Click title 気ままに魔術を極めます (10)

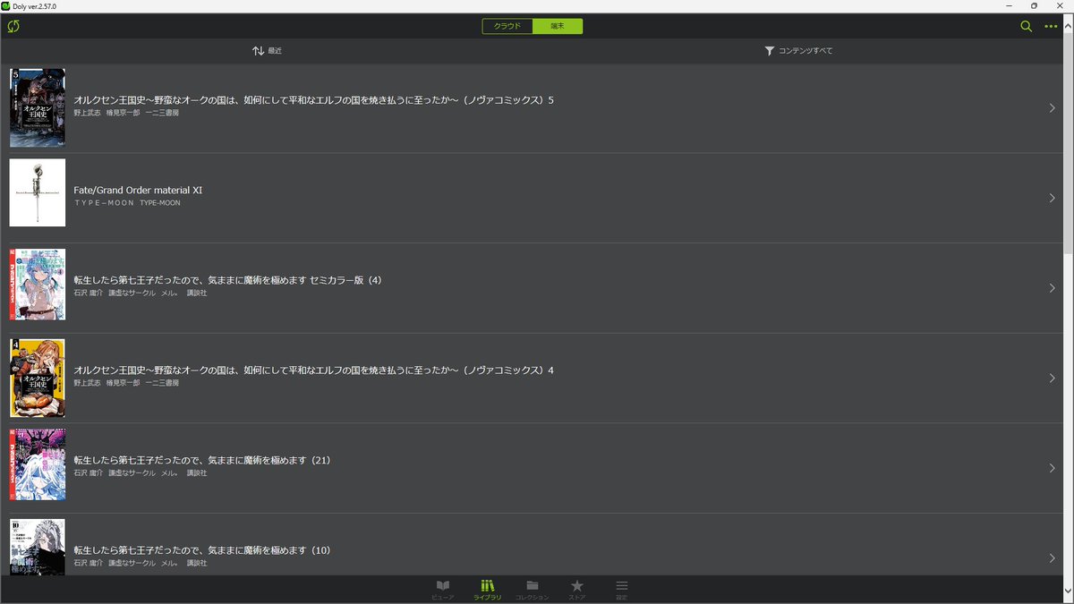pyautogui.click(x=202, y=550)
